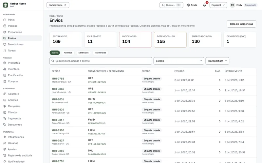The height and width of the screenshot is (163, 262).
Task: Click the Ajustes gear icon
Action: point(5,149)
